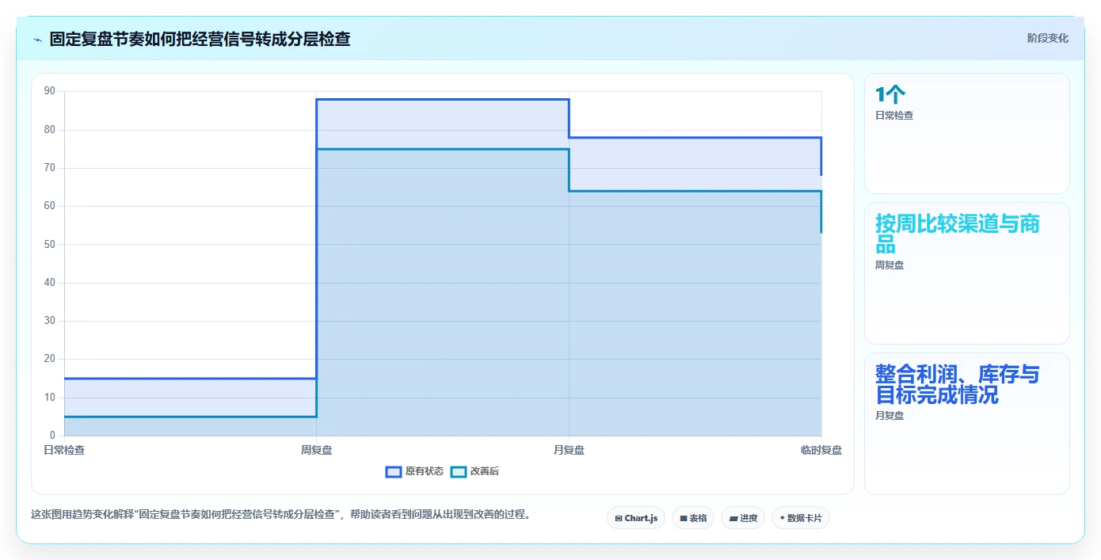Viewport: 1101px width, 560px height.
Task: Click the y-axis value 90
Action: [x=50, y=91]
